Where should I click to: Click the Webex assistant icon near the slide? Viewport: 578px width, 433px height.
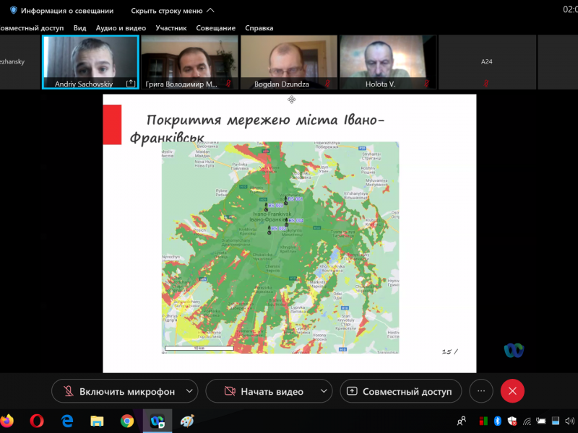(514, 350)
